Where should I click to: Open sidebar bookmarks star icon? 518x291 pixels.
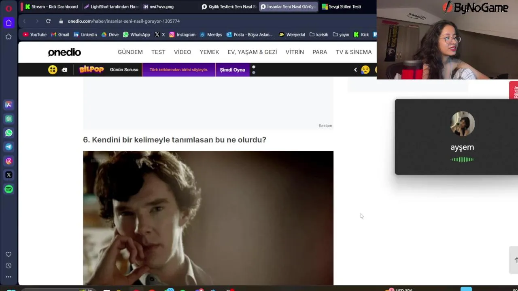(8, 37)
